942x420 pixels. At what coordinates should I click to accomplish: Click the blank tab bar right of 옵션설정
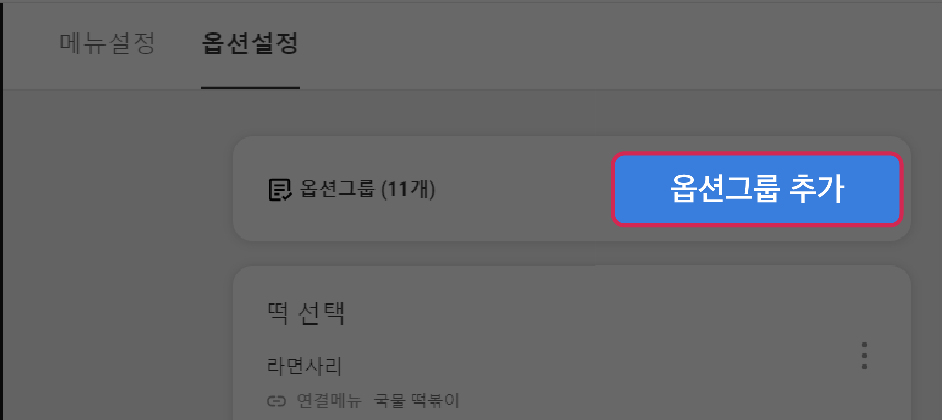[x=618, y=45]
